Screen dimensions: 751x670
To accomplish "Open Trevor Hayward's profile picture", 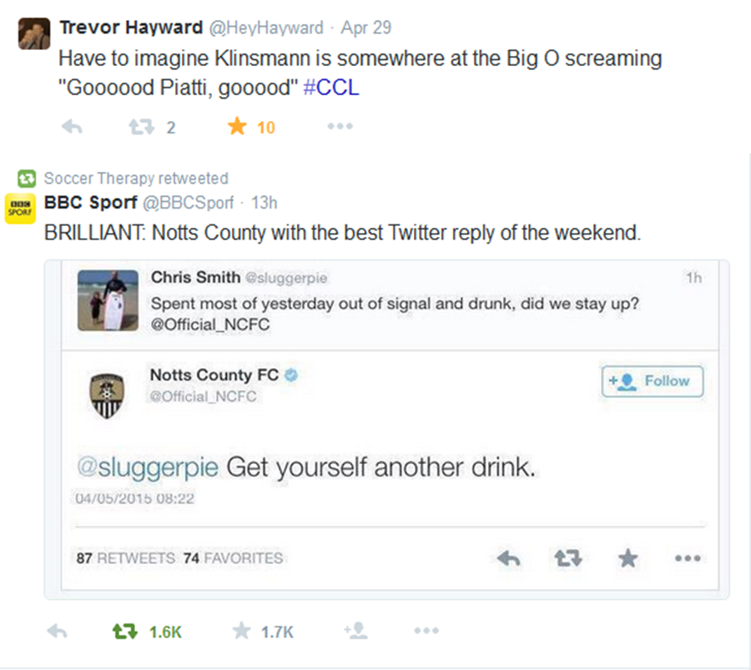I will click(x=33, y=32).
